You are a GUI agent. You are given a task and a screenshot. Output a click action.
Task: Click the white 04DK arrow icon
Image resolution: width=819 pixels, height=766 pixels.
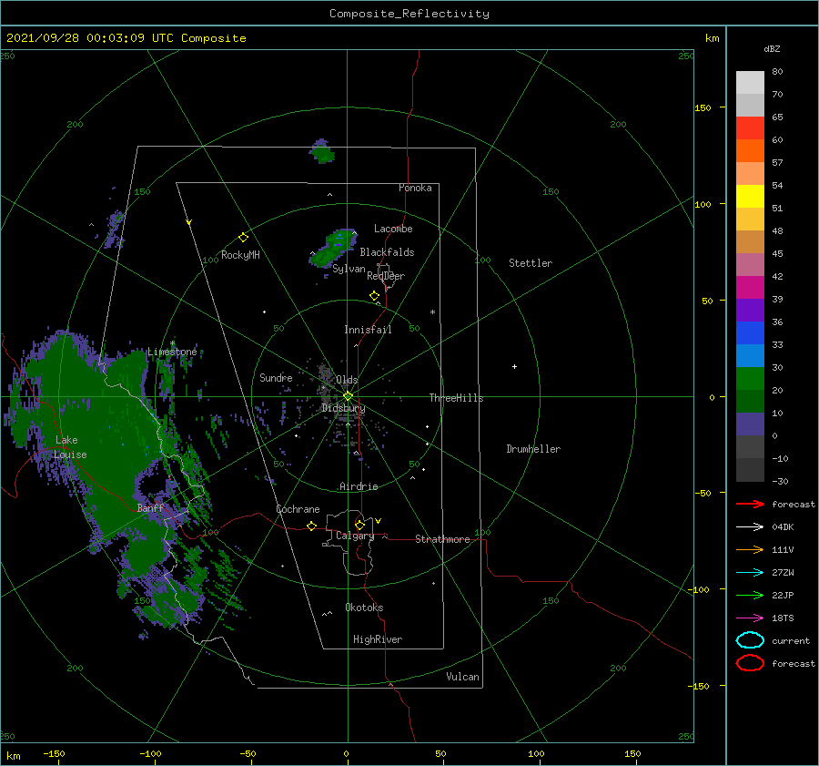click(x=750, y=526)
